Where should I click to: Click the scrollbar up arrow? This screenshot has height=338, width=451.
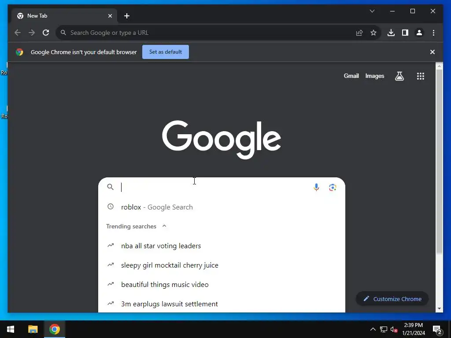click(x=439, y=66)
